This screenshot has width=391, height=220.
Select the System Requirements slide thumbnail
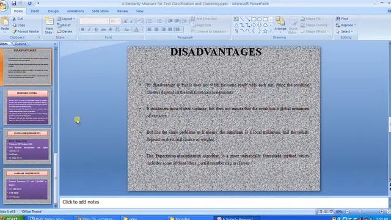tap(27, 147)
